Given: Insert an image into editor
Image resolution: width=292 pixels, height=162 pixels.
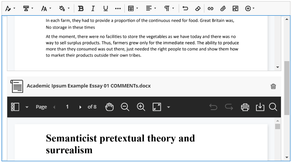Looking at the screenshot, I should (x=235, y=8).
